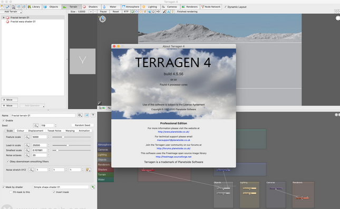Open Feature scale animation function dropdown
Image resolution: width=340 pixels, height=209 pixels.
click(27, 137)
